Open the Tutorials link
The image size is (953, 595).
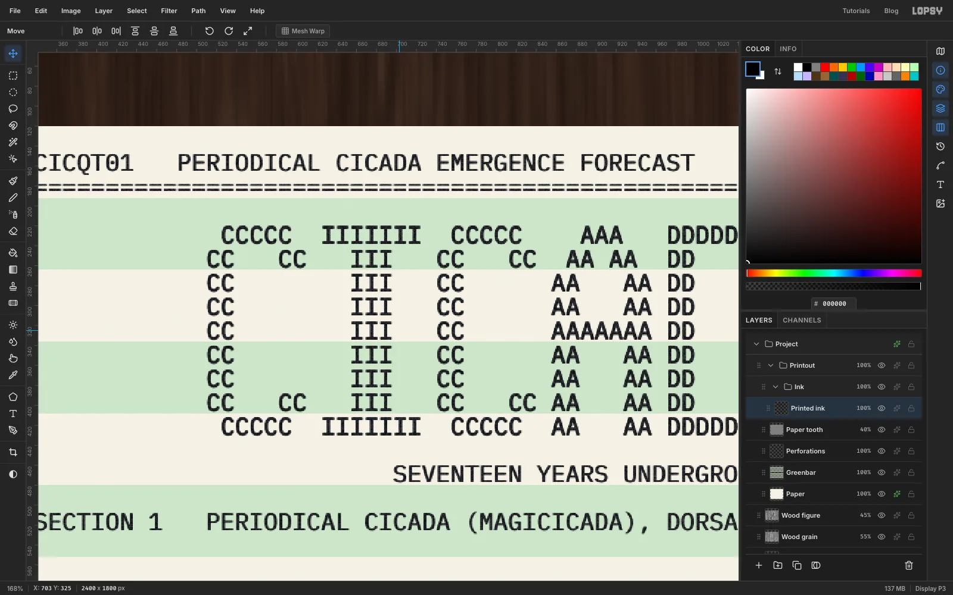(856, 11)
